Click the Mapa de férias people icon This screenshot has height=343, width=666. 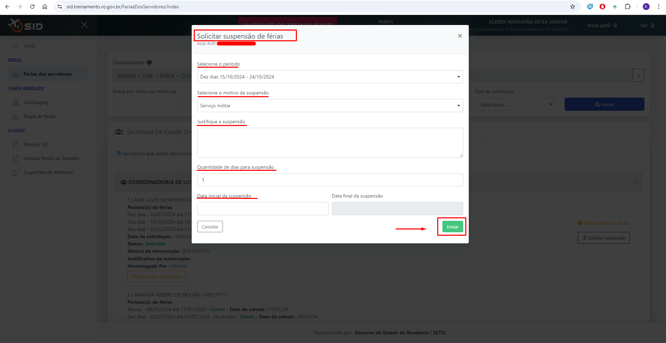click(x=16, y=117)
